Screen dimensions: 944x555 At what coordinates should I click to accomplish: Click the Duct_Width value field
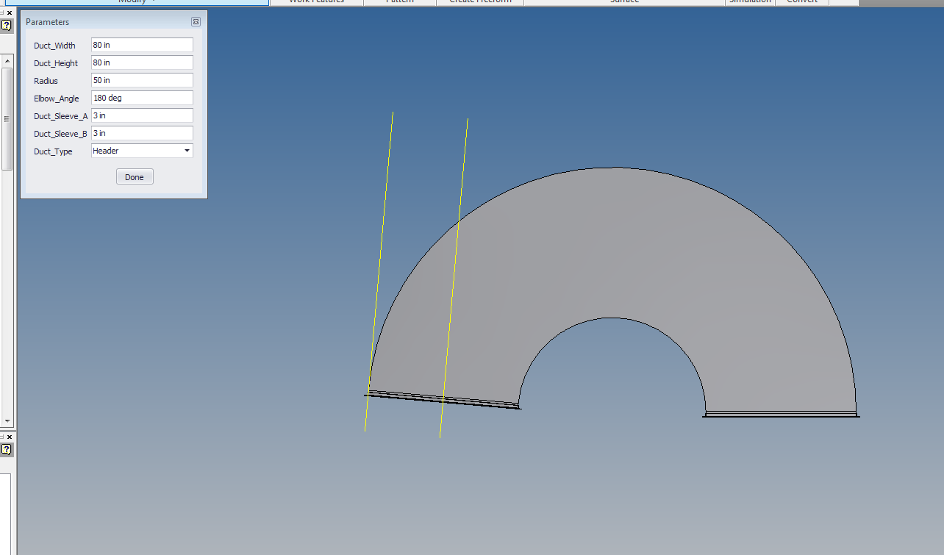pos(142,45)
